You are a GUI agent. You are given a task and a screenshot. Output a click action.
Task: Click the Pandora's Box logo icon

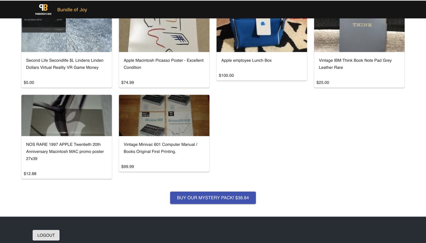click(43, 10)
